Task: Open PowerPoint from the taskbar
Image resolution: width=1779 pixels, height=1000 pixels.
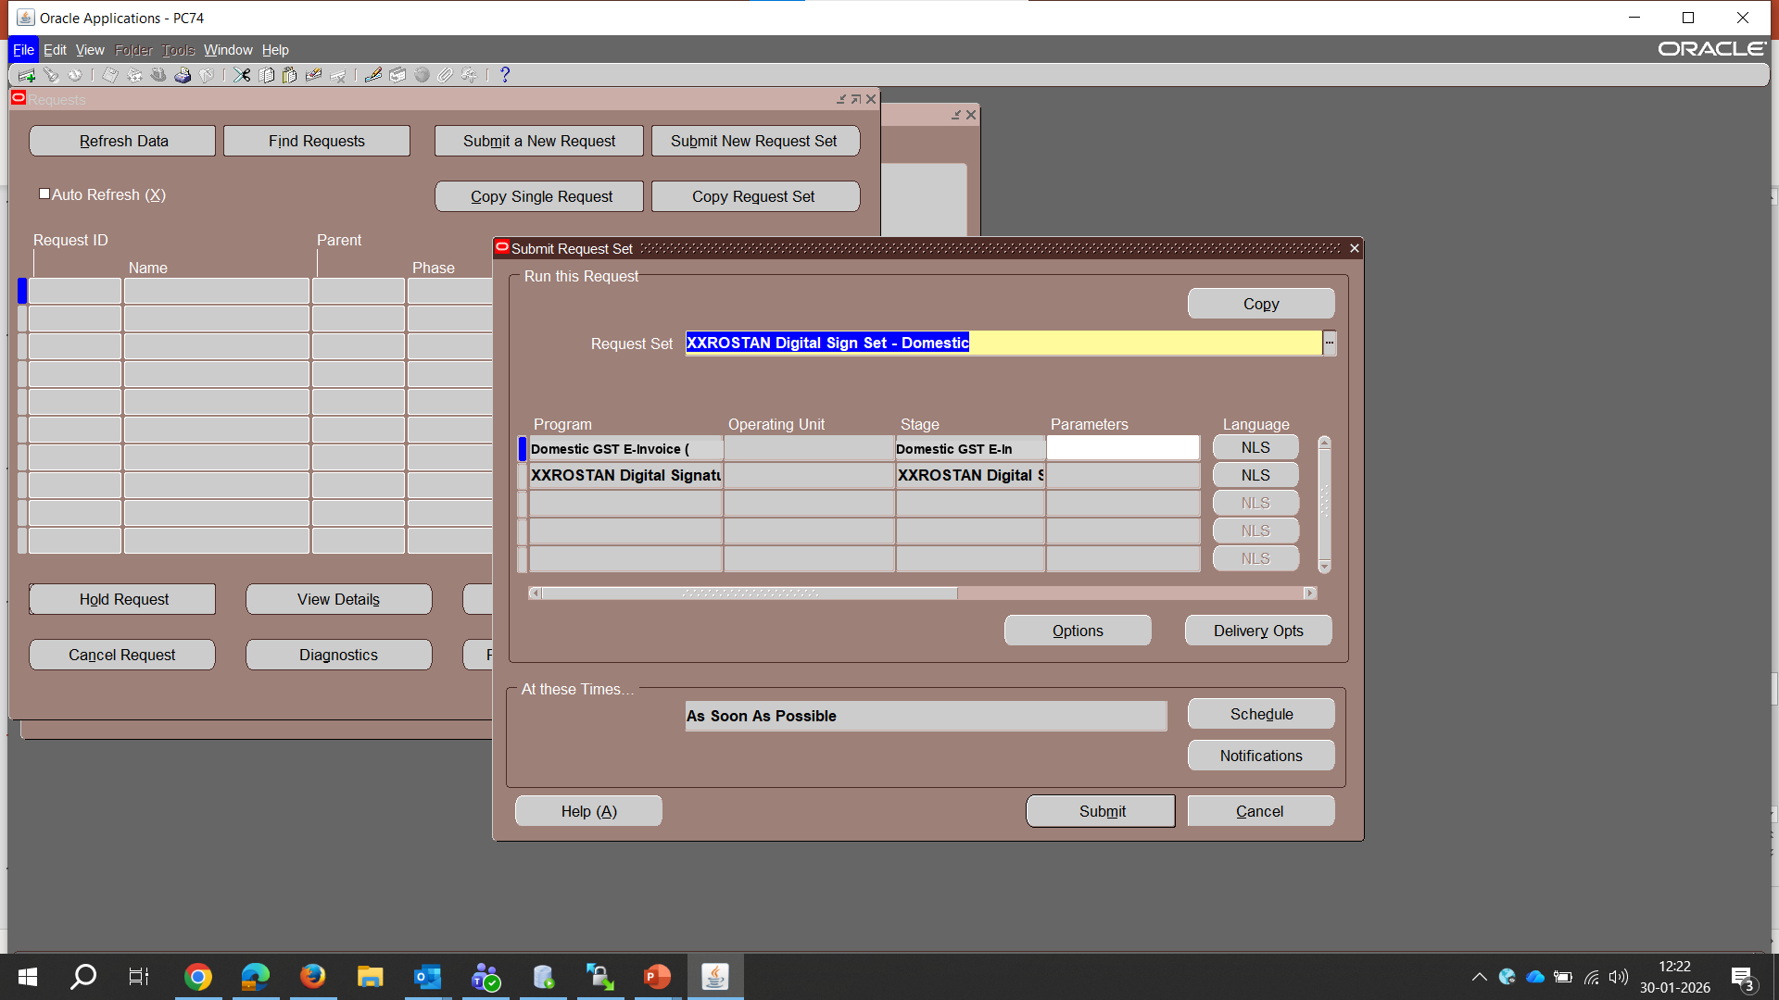Action: [x=657, y=977]
